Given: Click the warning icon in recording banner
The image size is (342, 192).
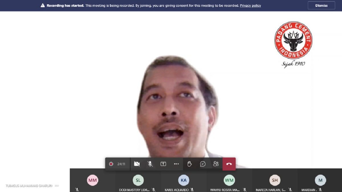Looking at the screenshot, I should 43,5.
